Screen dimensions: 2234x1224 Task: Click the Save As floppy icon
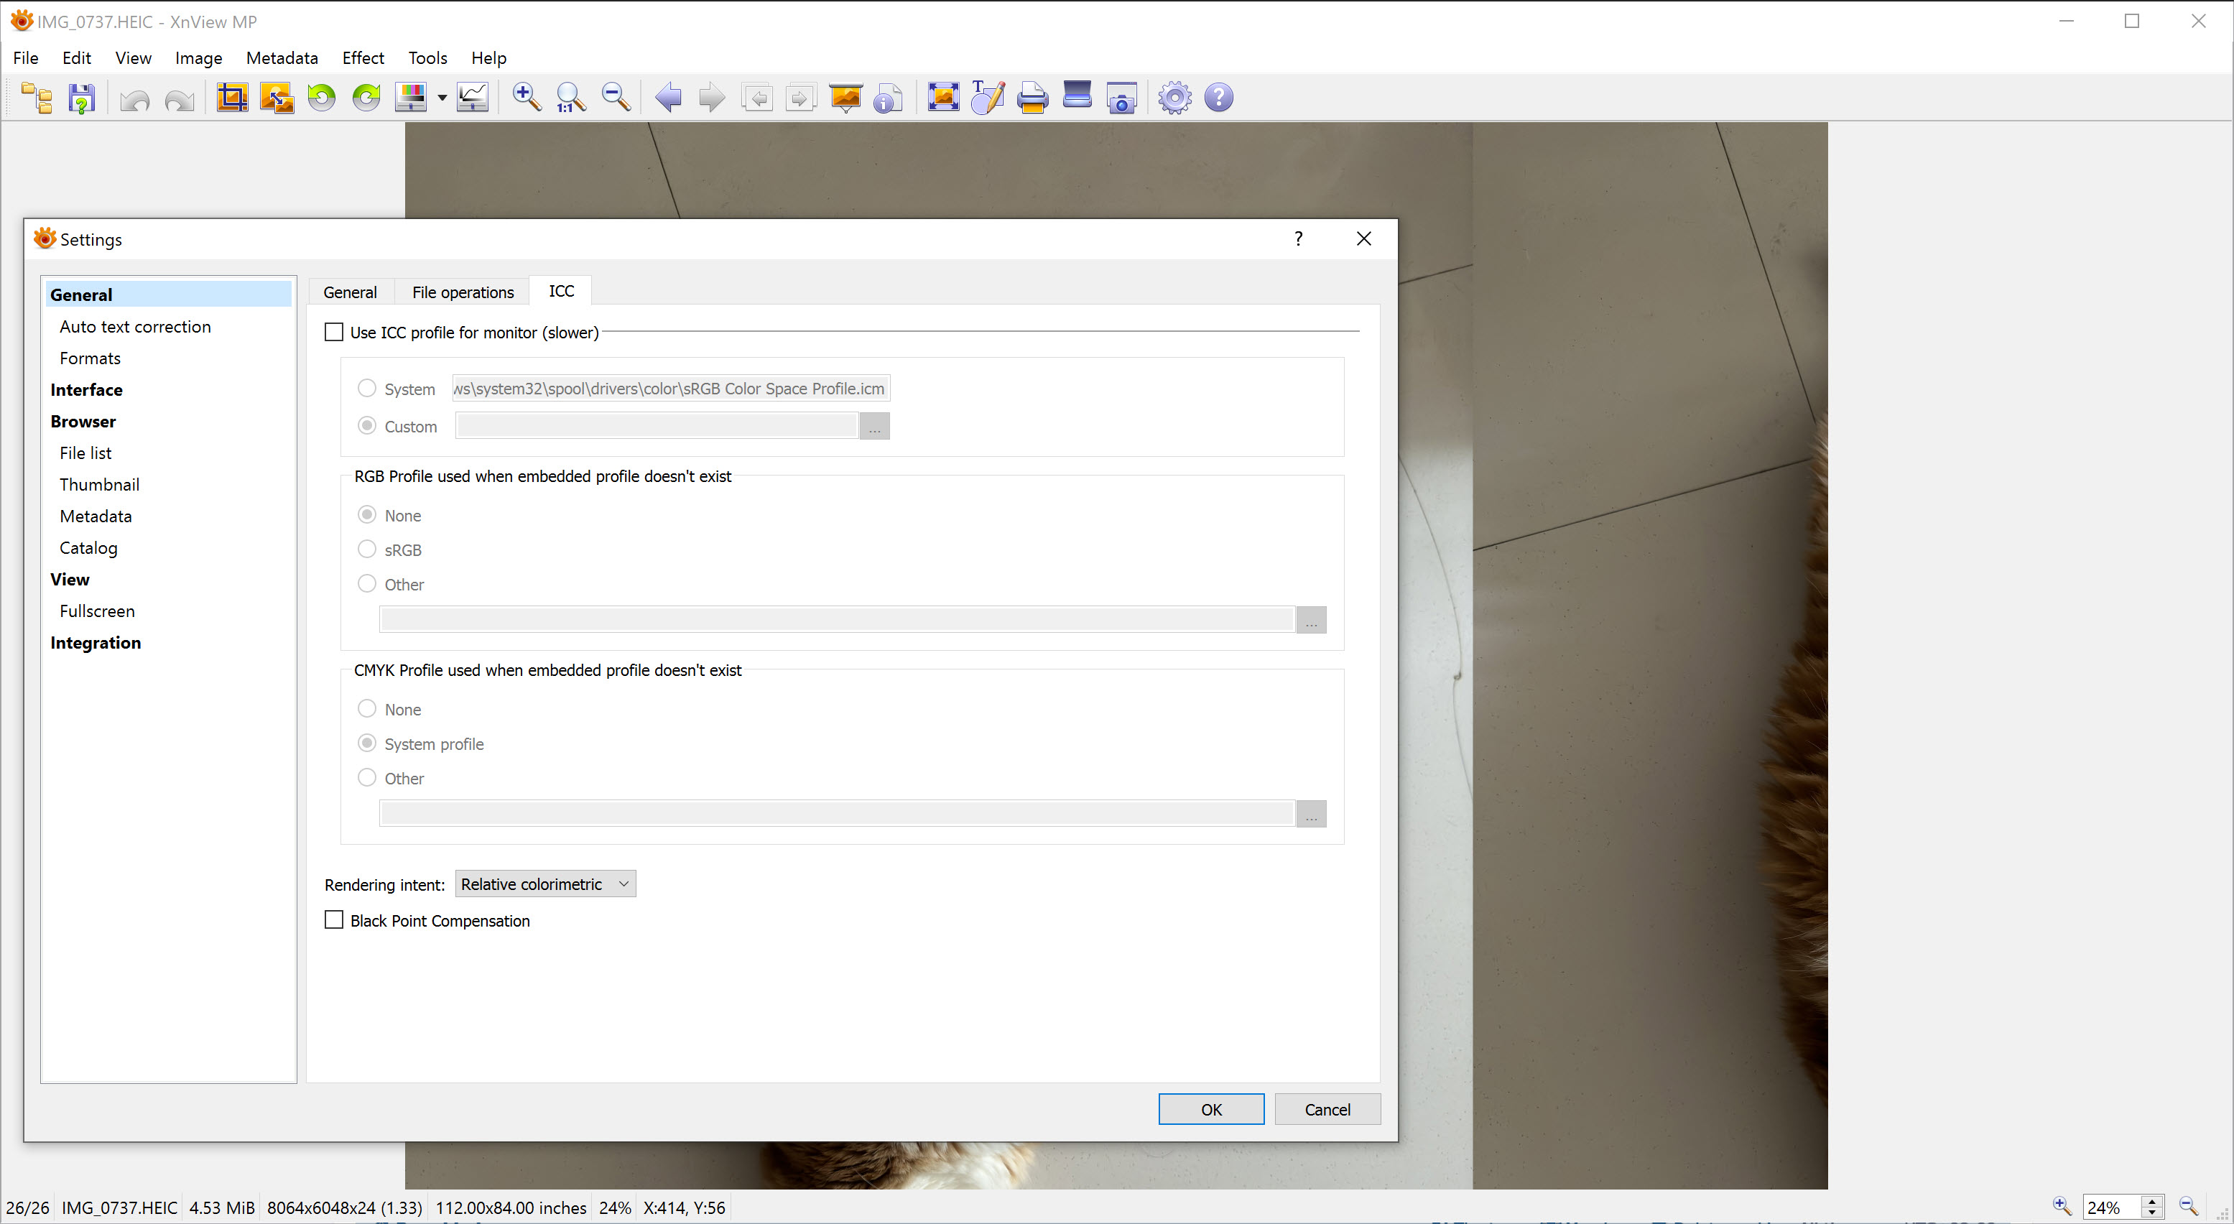click(x=81, y=98)
